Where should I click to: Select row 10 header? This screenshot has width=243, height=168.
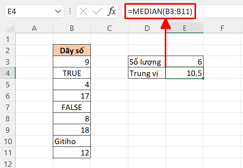(7, 141)
